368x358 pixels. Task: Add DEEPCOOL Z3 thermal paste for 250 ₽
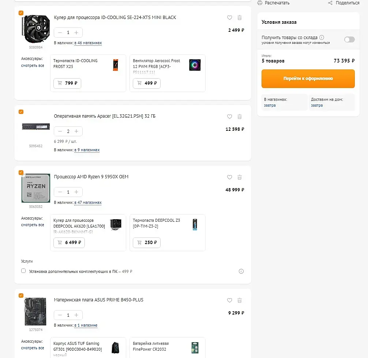[x=147, y=243]
